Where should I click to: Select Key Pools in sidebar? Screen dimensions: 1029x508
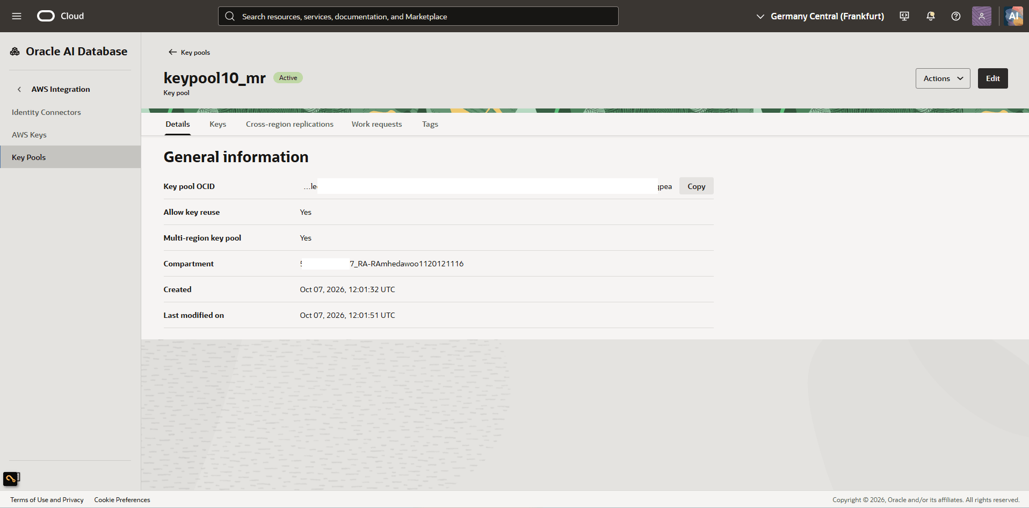[70, 157]
